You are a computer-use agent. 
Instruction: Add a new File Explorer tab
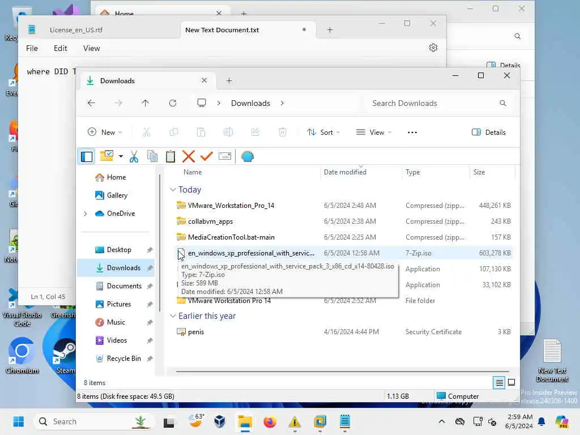click(229, 80)
